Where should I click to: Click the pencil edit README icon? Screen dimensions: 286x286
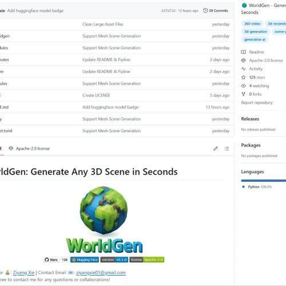click(x=216, y=149)
